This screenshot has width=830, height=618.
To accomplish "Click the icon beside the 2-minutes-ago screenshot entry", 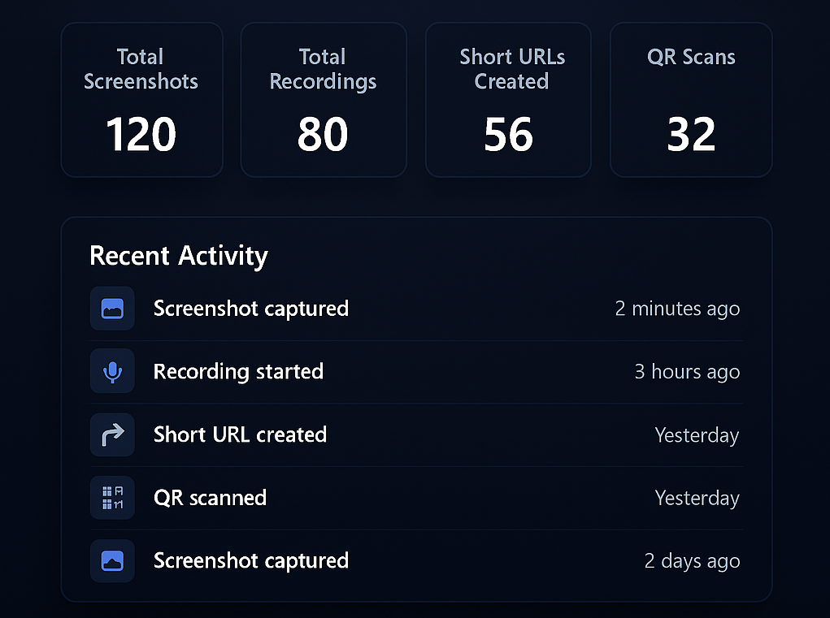I will point(112,309).
